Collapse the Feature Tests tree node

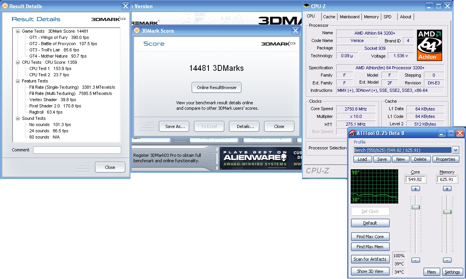(18, 81)
